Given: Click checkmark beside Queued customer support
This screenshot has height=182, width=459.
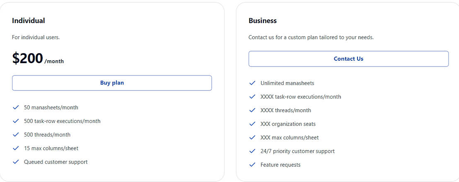Looking at the screenshot, I should point(16,162).
